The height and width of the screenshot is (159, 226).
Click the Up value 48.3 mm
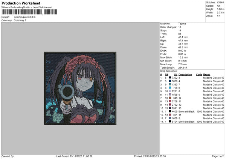coord(183,44)
